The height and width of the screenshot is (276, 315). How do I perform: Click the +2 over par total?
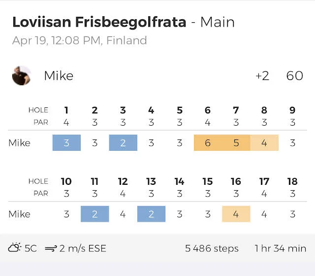(x=262, y=76)
